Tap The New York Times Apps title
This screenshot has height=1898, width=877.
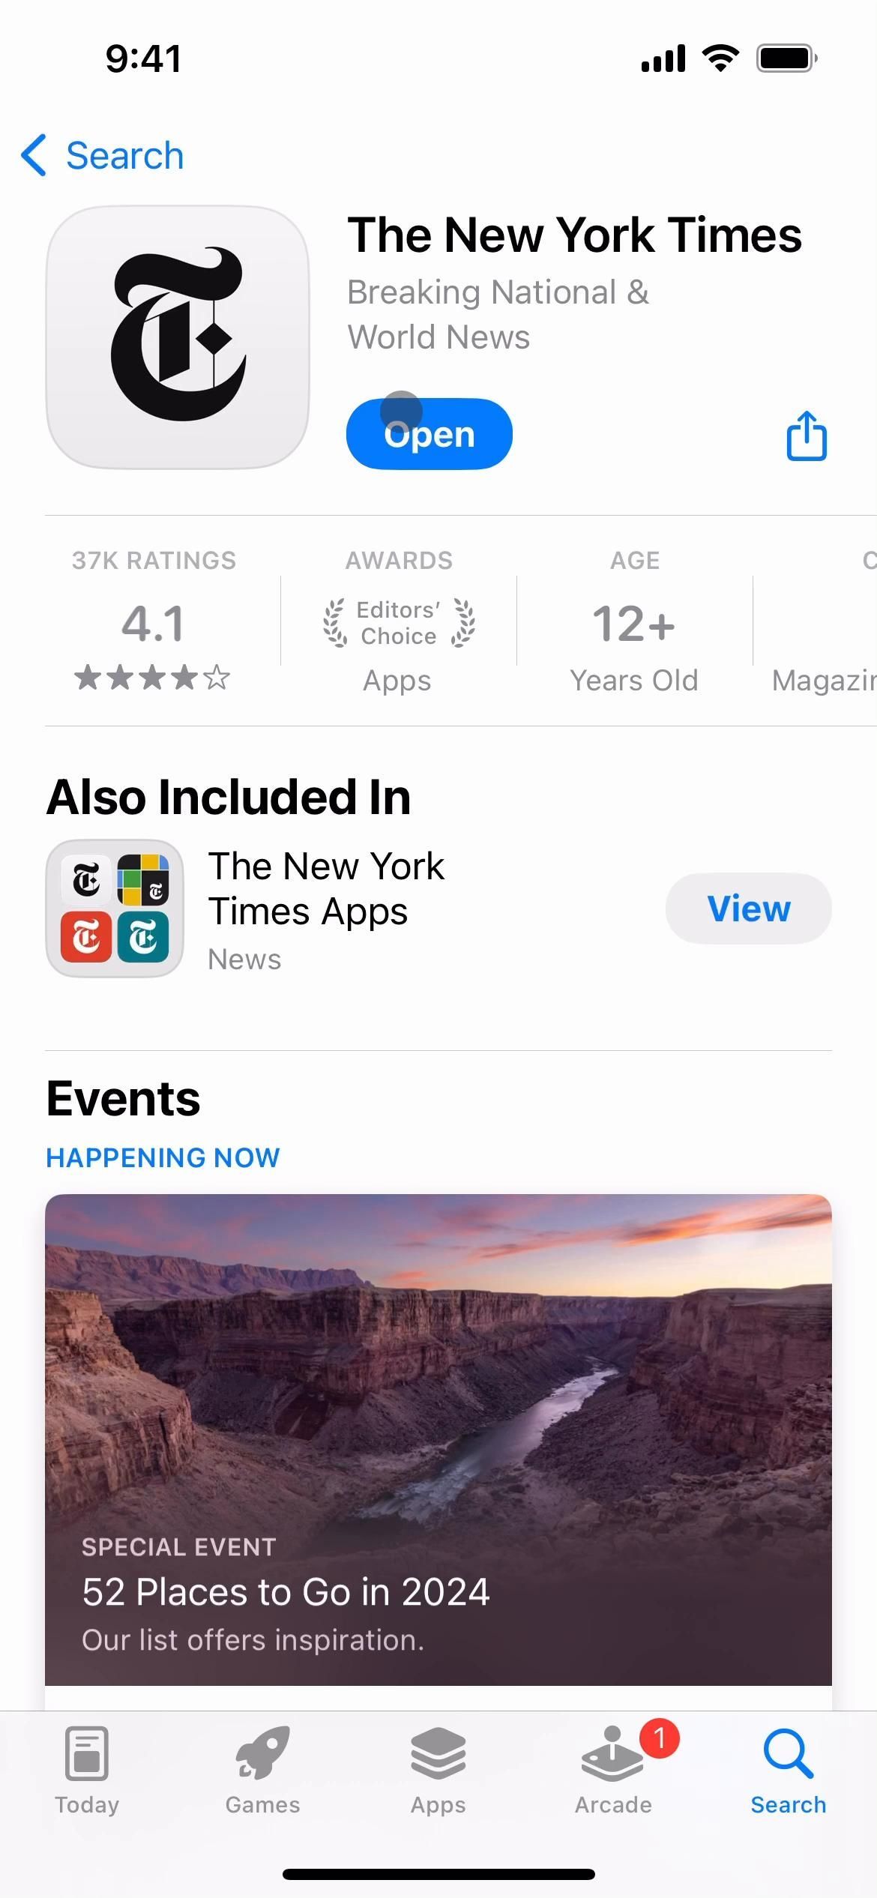(326, 889)
